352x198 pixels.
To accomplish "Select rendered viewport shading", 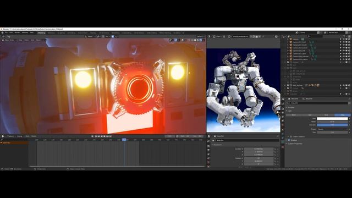I will coord(200,40).
